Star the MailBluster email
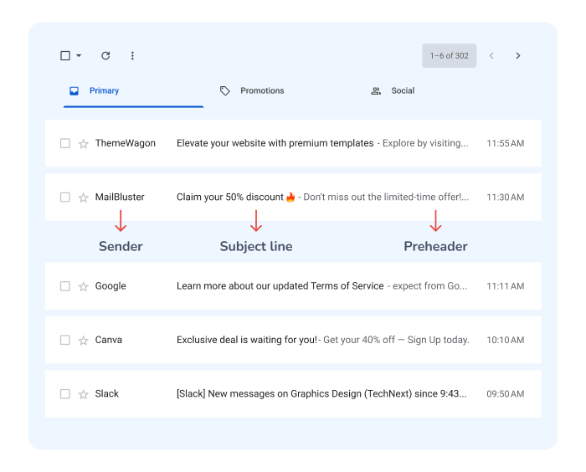The width and height of the screenshot is (586, 472). point(83,198)
